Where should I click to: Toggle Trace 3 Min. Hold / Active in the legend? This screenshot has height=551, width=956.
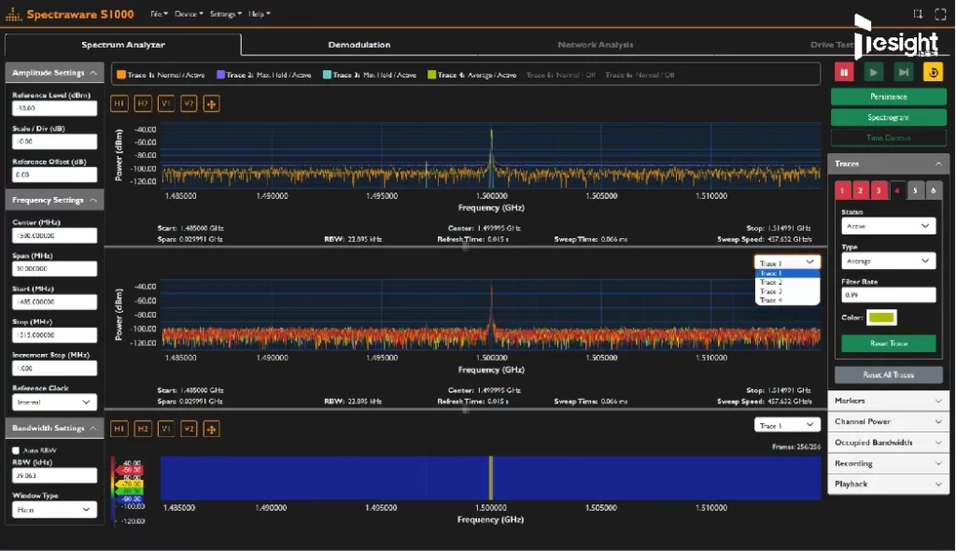(x=370, y=75)
